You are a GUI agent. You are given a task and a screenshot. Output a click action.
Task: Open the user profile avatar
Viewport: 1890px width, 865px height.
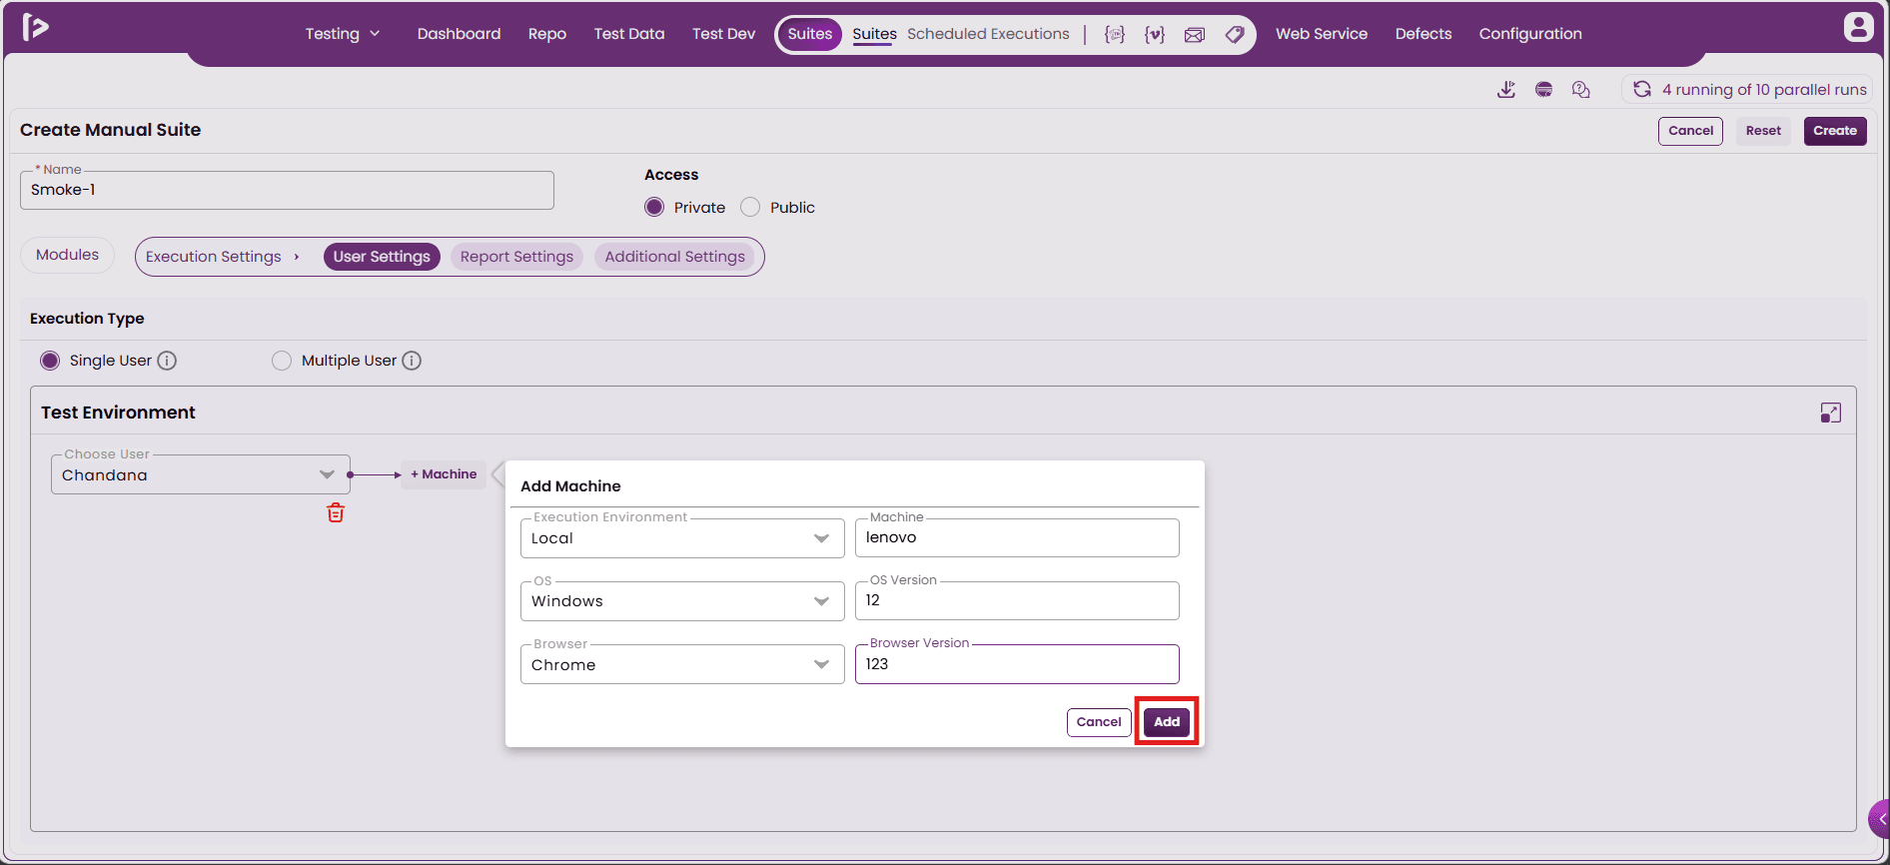pyautogui.click(x=1858, y=27)
